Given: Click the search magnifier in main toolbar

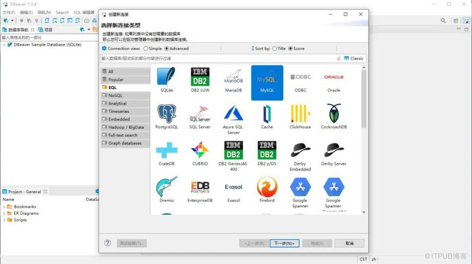Looking at the screenshot, I should point(443,21).
